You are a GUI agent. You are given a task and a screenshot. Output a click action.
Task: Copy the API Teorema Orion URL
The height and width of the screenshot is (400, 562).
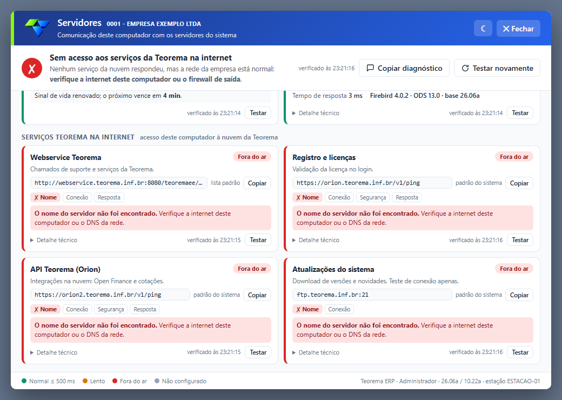point(257,295)
